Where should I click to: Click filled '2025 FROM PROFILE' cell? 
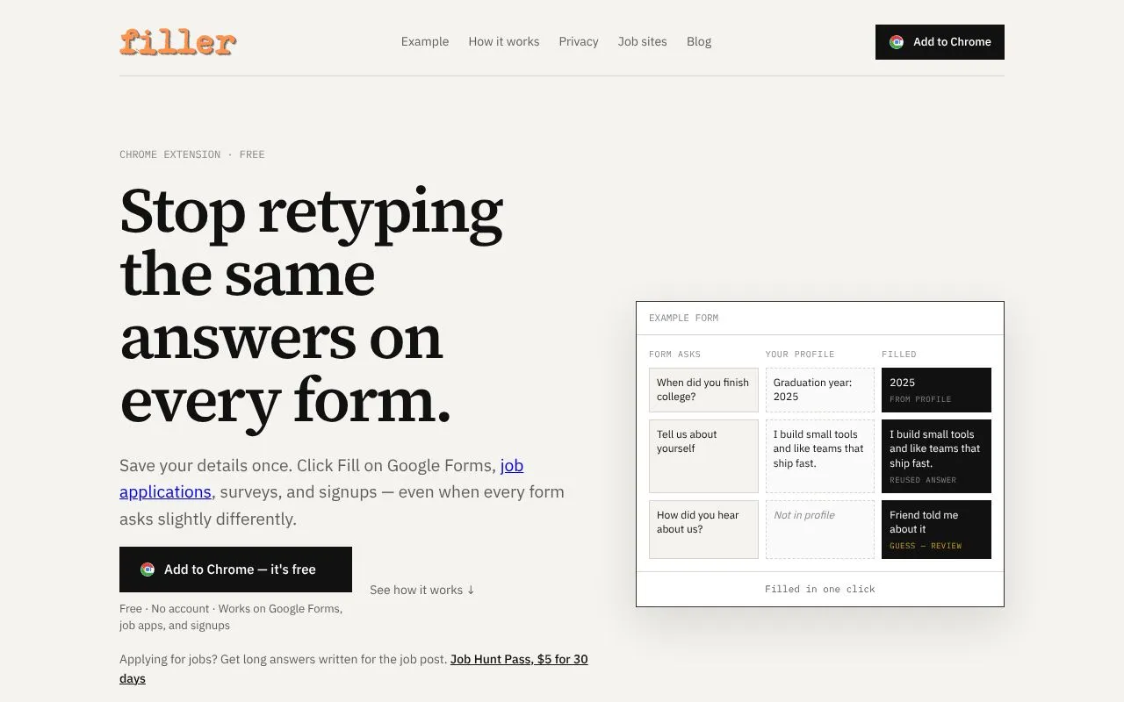click(936, 390)
